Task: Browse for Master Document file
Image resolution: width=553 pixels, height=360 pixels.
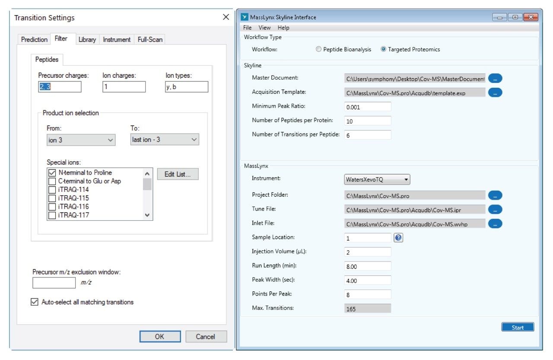Action: (495, 78)
